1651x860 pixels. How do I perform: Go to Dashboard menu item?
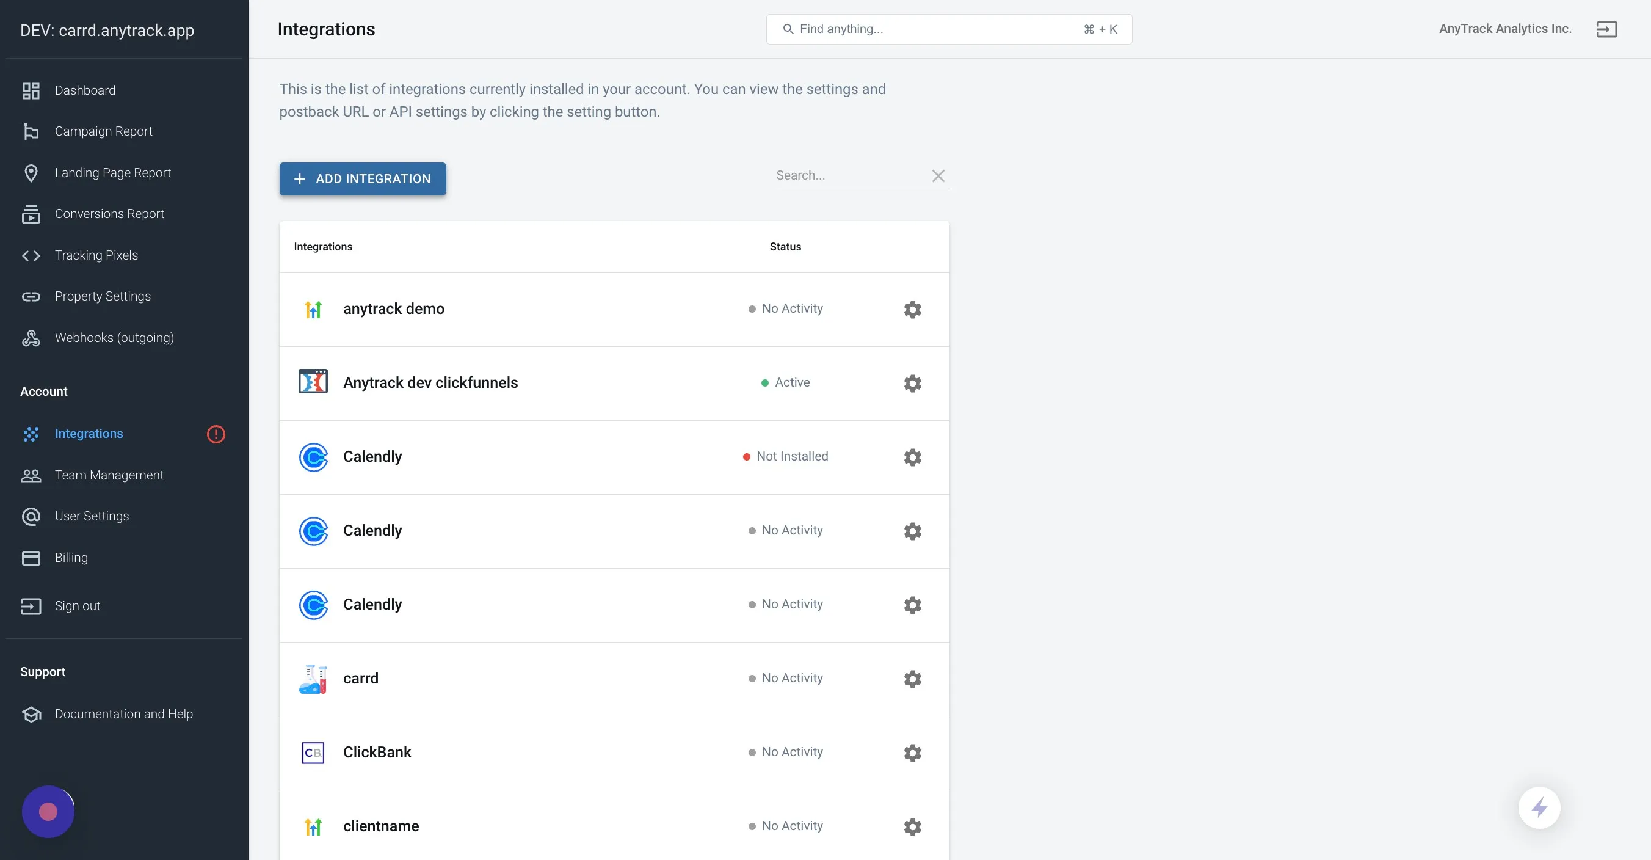[x=85, y=90]
